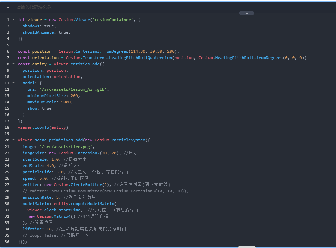Fold the entities.add block at line 8
This screenshot has height=248, width=336.
(x=13, y=64)
